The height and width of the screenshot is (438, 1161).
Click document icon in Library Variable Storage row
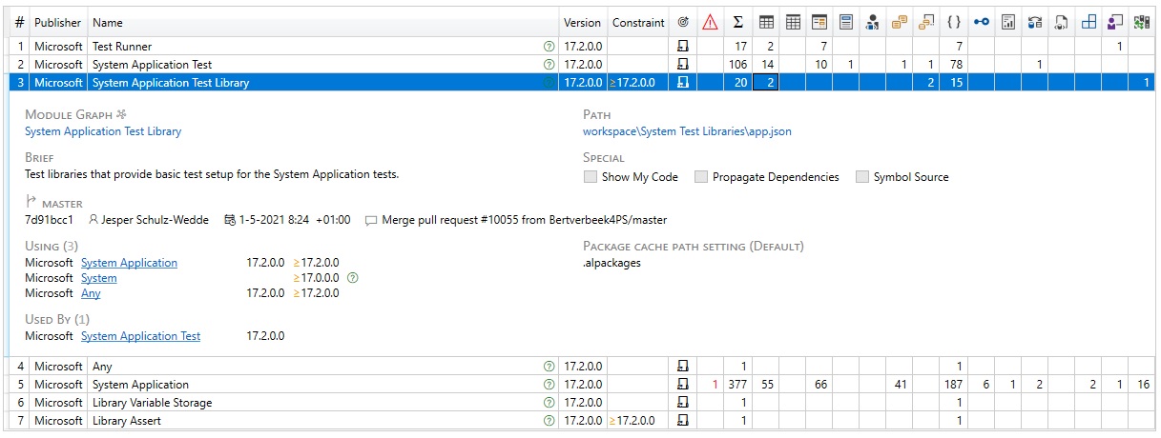coord(682,403)
